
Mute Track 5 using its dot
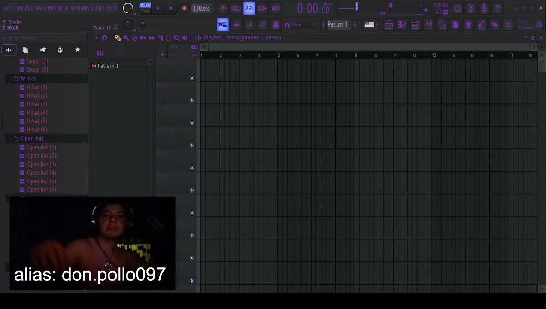[x=192, y=168]
